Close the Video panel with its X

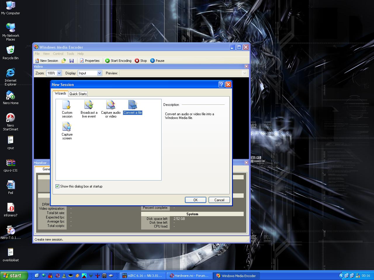coord(246,66)
